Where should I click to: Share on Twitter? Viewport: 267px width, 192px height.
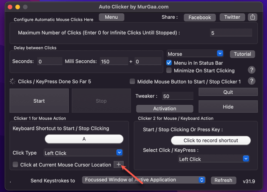pos(232,17)
